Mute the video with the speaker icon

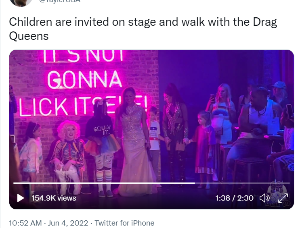pos(264,198)
